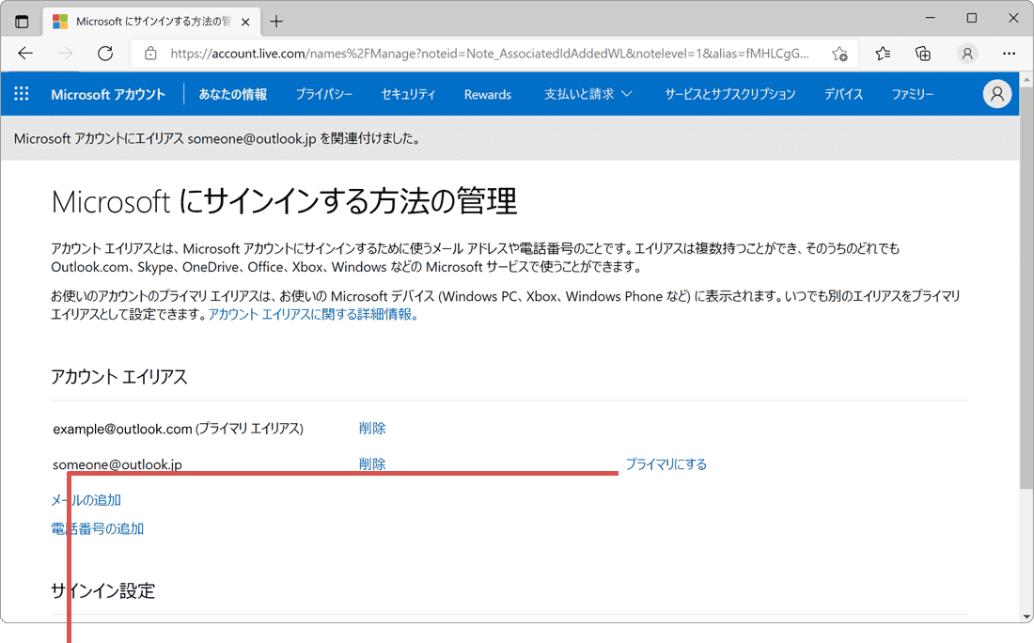Click the 電話番号の追加 link

point(98,528)
